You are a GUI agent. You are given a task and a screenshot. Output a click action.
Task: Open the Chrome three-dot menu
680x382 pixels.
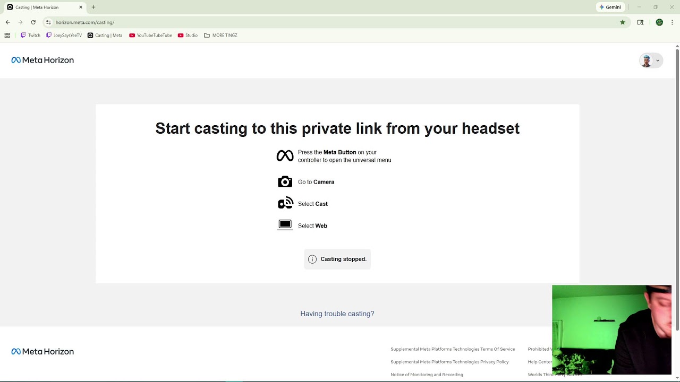coord(672,22)
